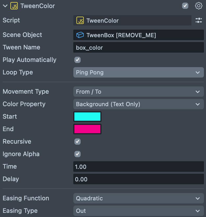Open the TweenColor component settings gear

click(198, 6)
